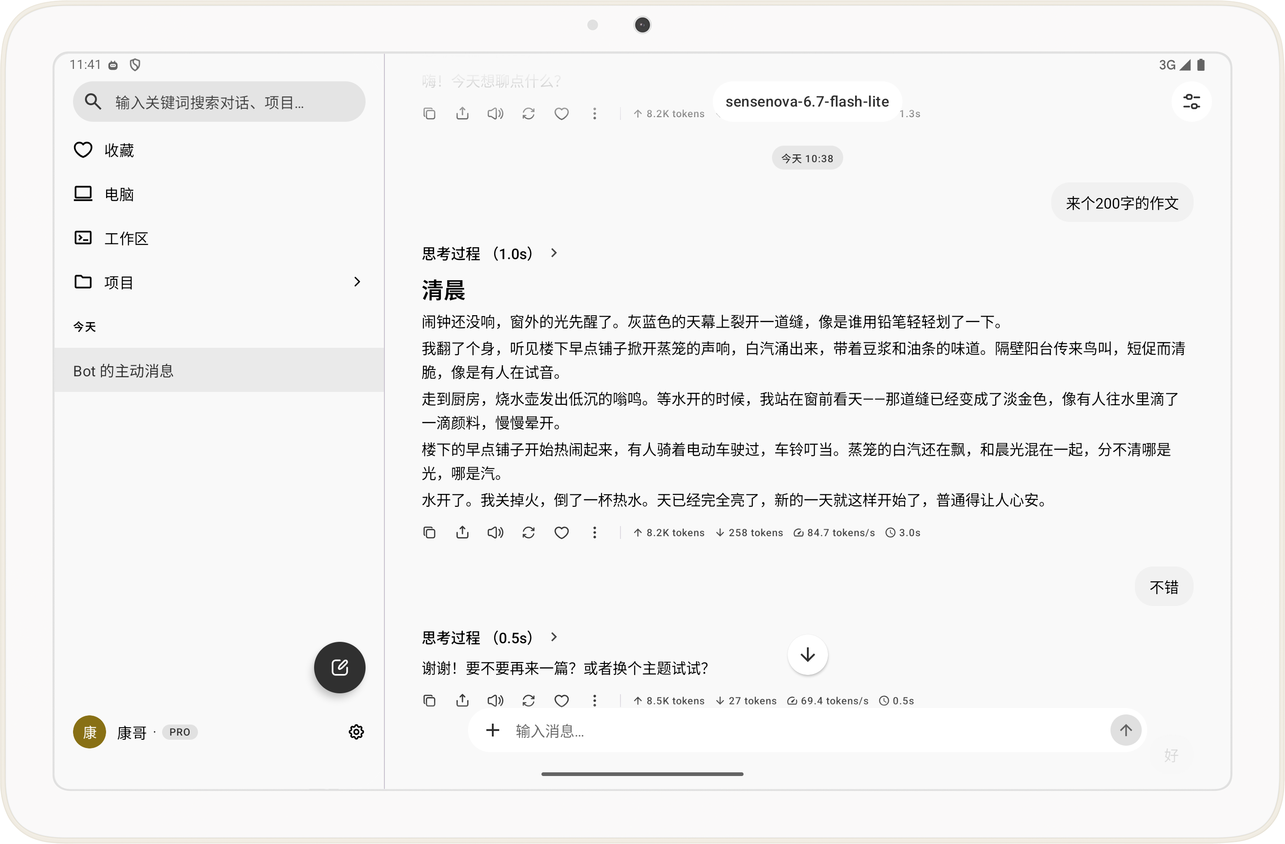This screenshot has width=1285, height=844.
Task: Open the sensenova-6.7-flash-lite model selector
Action: (x=806, y=102)
